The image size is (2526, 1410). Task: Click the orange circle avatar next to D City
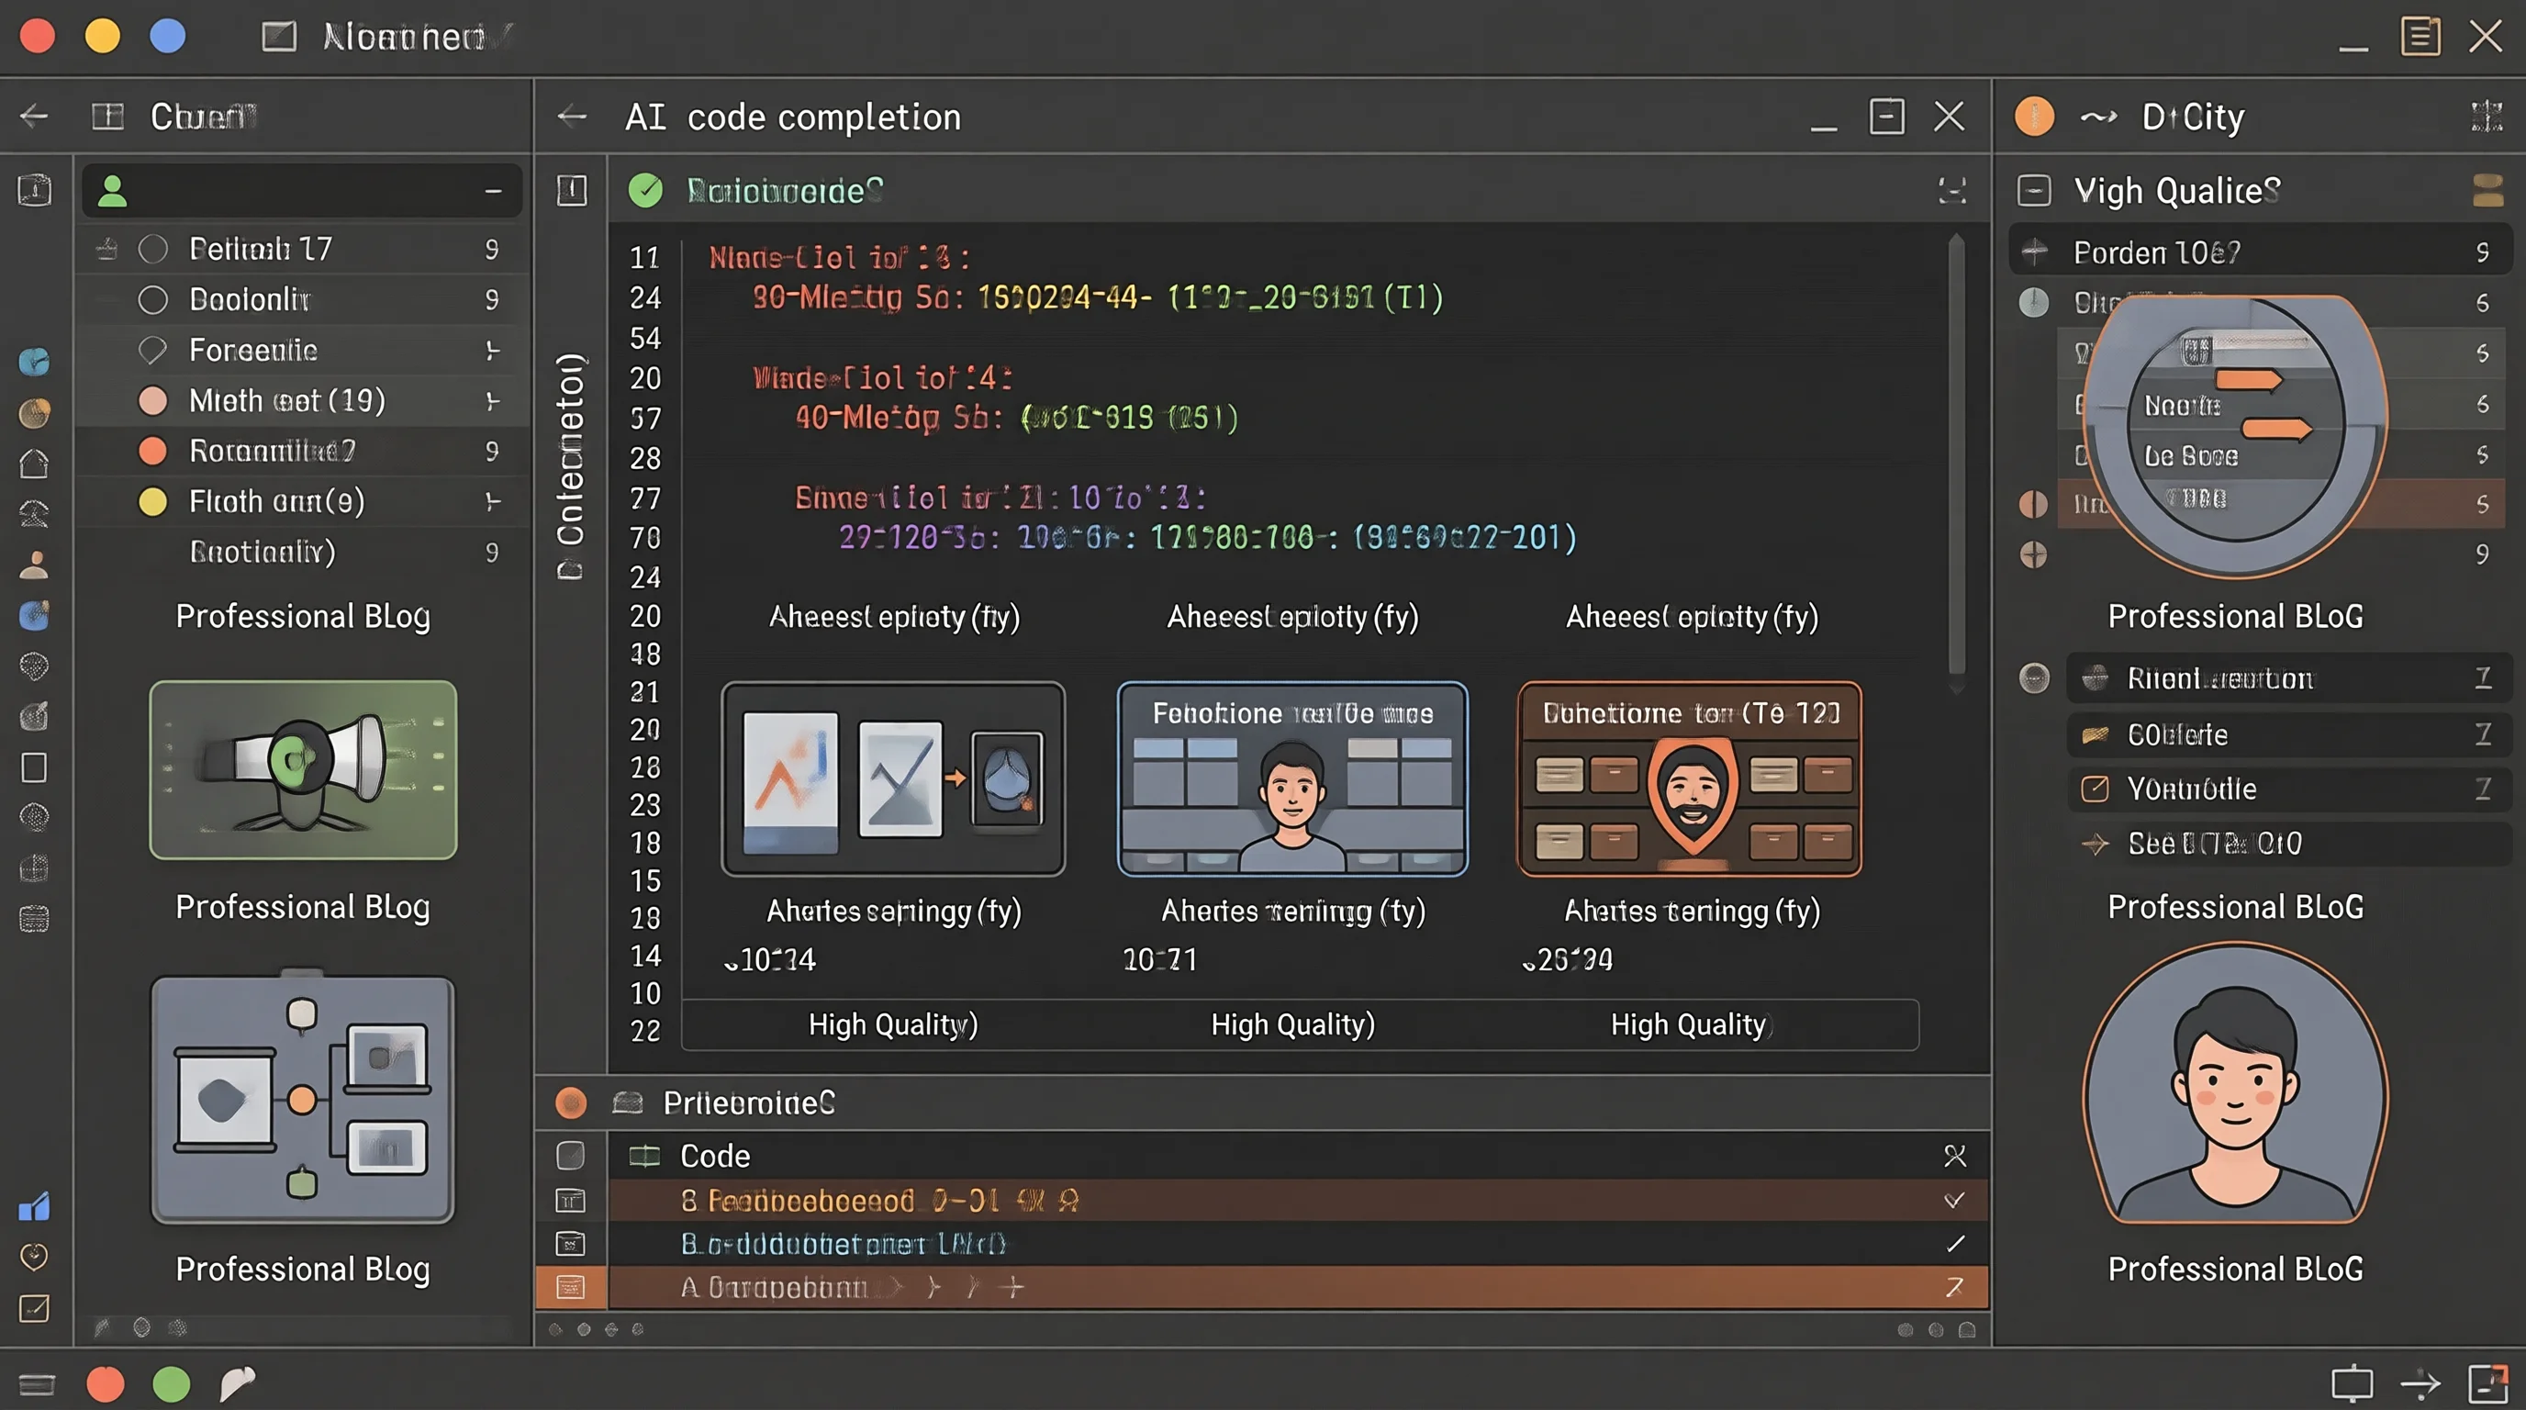(x=2035, y=117)
